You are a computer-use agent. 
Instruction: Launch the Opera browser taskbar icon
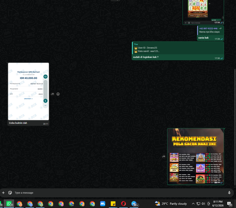tap(124, 204)
